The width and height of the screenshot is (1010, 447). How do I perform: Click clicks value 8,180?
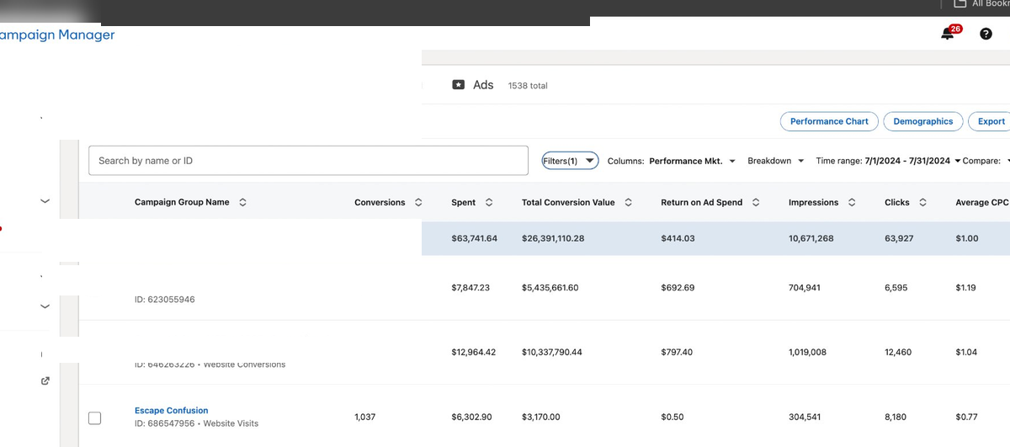tap(896, 418)
